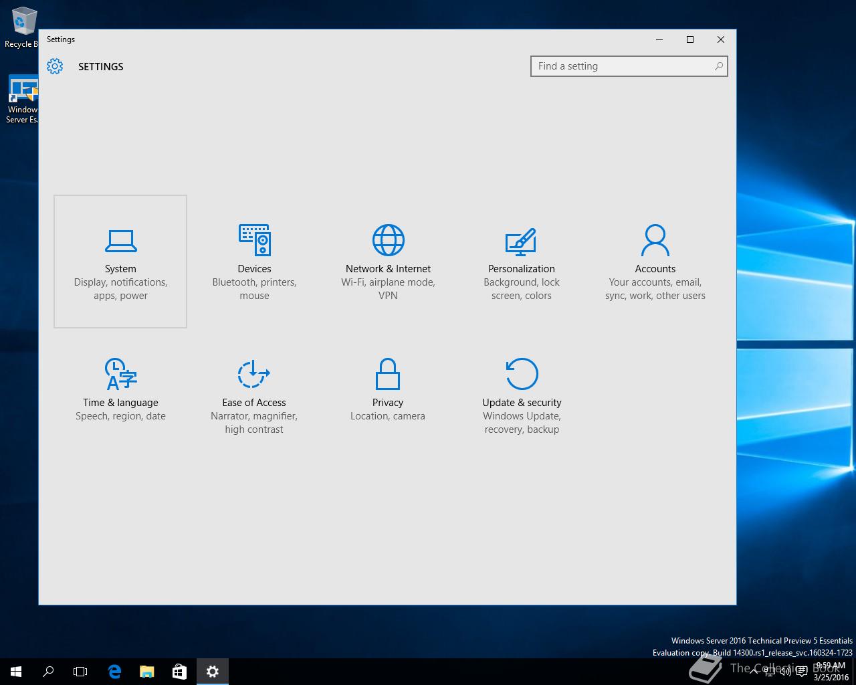Open Personalization paintbrush icon
The height and width of the screenshot is (685, 856).
(521, 241)
